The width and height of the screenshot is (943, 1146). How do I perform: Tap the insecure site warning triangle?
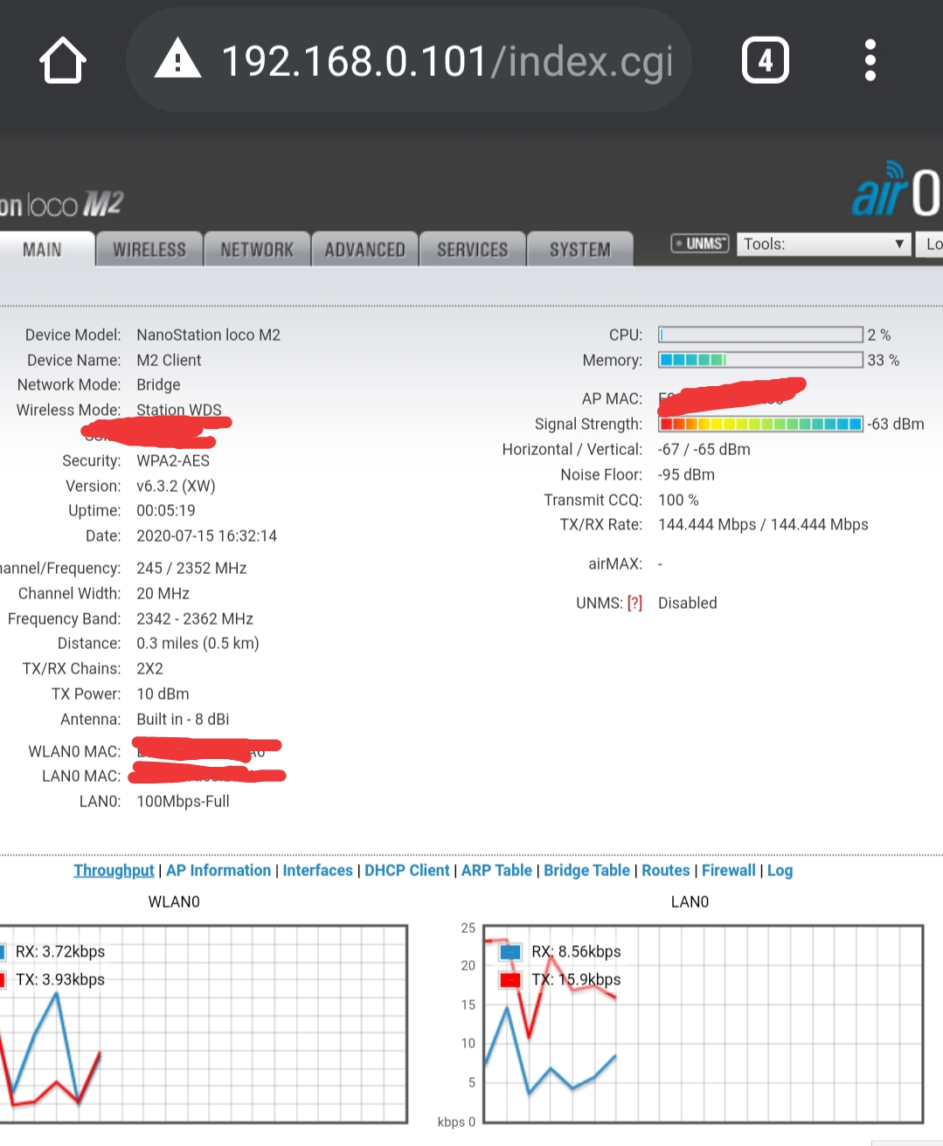[x=177, y=59]
